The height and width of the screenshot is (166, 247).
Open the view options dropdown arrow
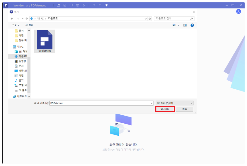tap(178, 25)
